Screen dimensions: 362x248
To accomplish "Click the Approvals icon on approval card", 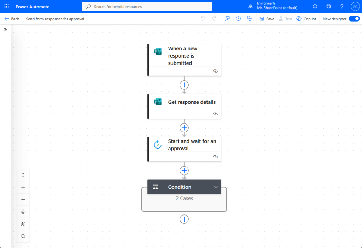I will pos(158,145).
